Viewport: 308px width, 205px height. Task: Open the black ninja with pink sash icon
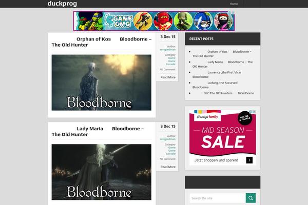click(x=223, y=21)
